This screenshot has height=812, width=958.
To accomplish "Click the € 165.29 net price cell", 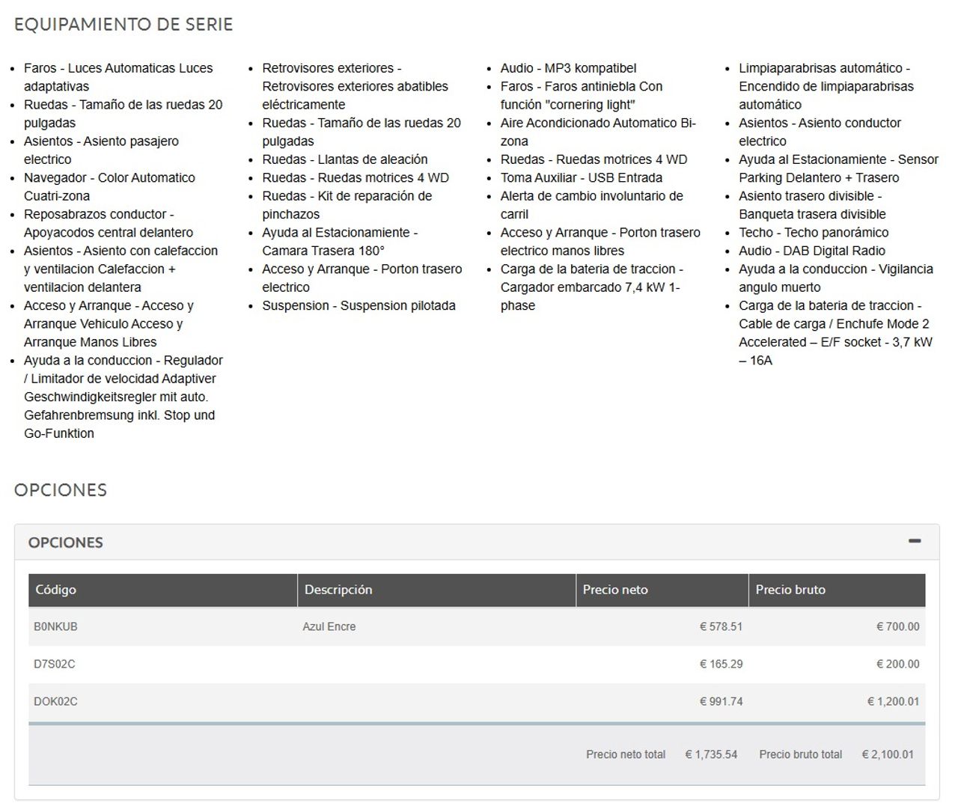I will pyautogui.click(x=721, y=664).
